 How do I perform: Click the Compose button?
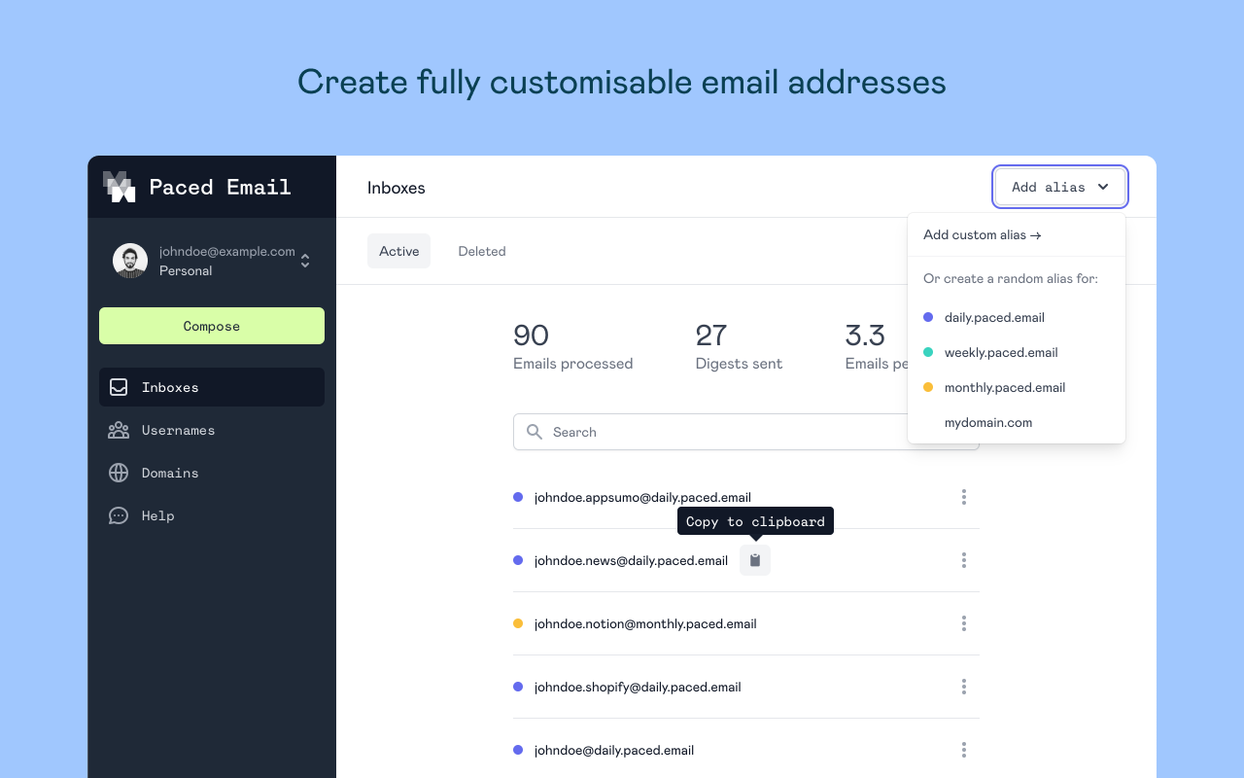pyautogui.click(x=212, y=326)
